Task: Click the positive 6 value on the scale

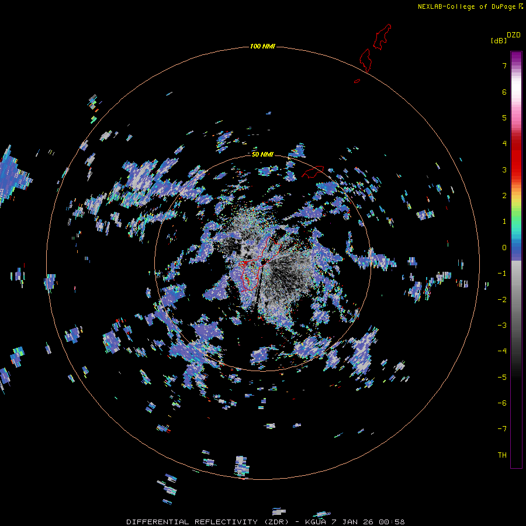Action: click(x=504, y=92)
